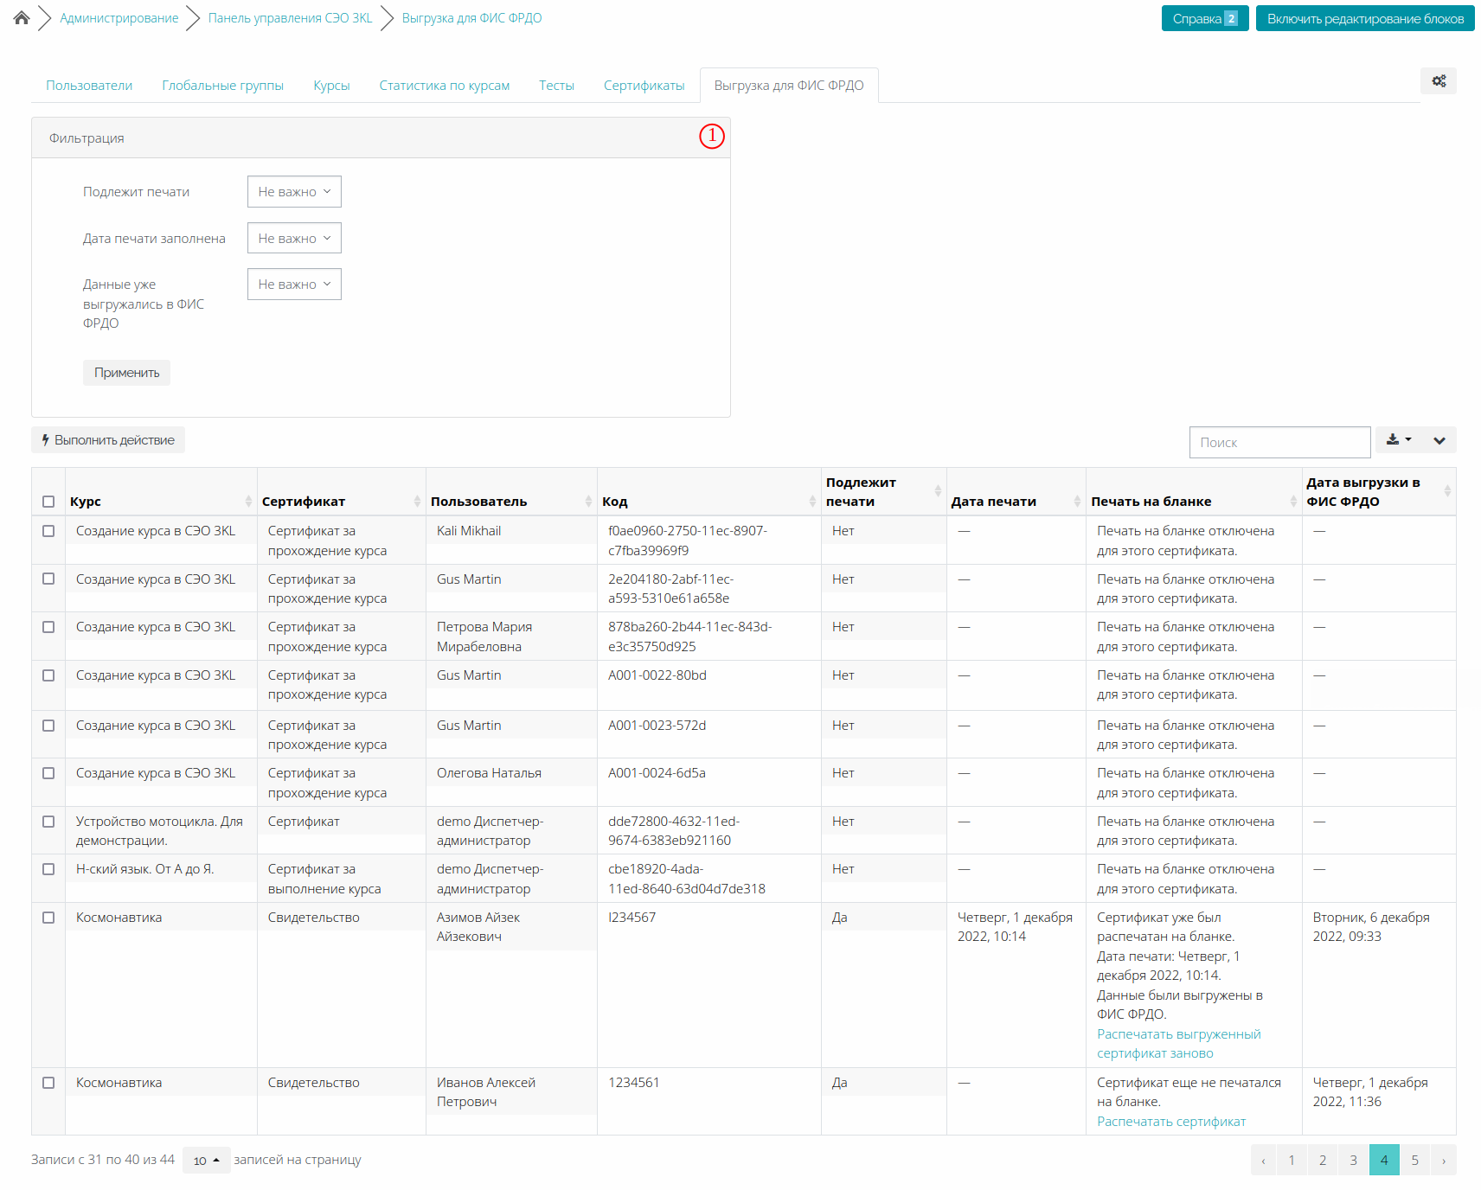Switch to the Пользователи tab
Viewport: 1481px width, 1190px height.
point(89,86)
